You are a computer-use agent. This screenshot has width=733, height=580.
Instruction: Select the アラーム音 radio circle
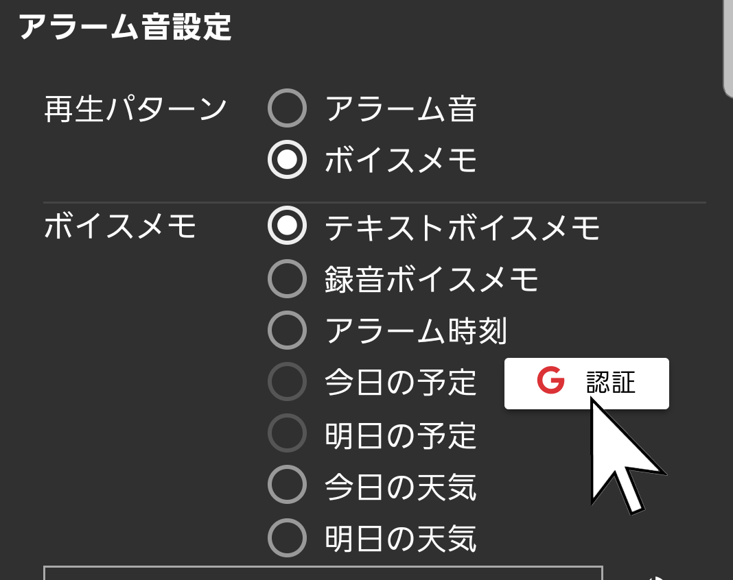[286, 108]
